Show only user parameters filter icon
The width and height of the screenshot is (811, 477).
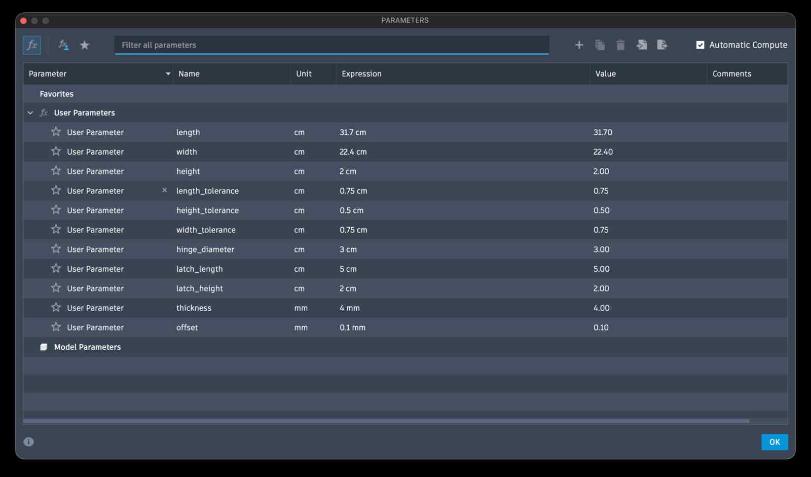(x=63, y=45)
